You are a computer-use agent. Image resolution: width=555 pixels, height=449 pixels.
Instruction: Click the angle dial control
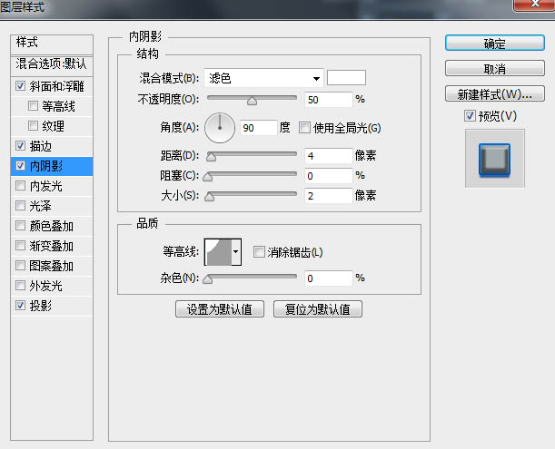(x=220, y=128)
